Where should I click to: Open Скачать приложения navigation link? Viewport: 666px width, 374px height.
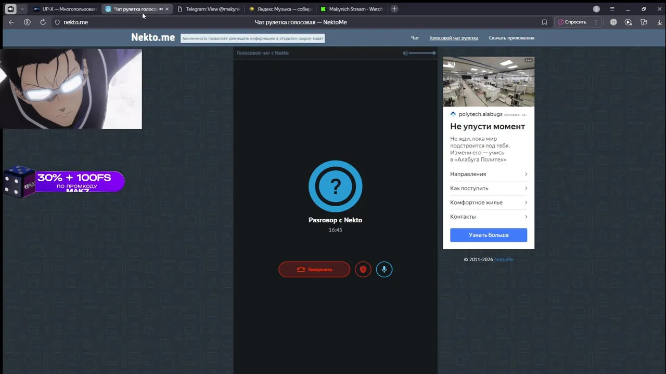511,38
